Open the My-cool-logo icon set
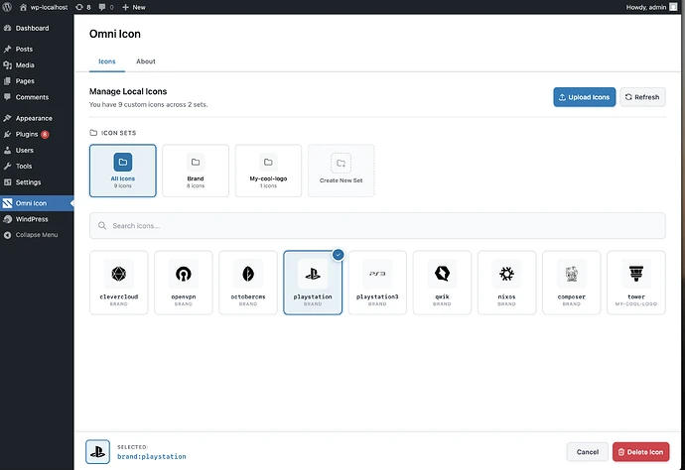Viewport: 685px width, 470px height. 268,171
